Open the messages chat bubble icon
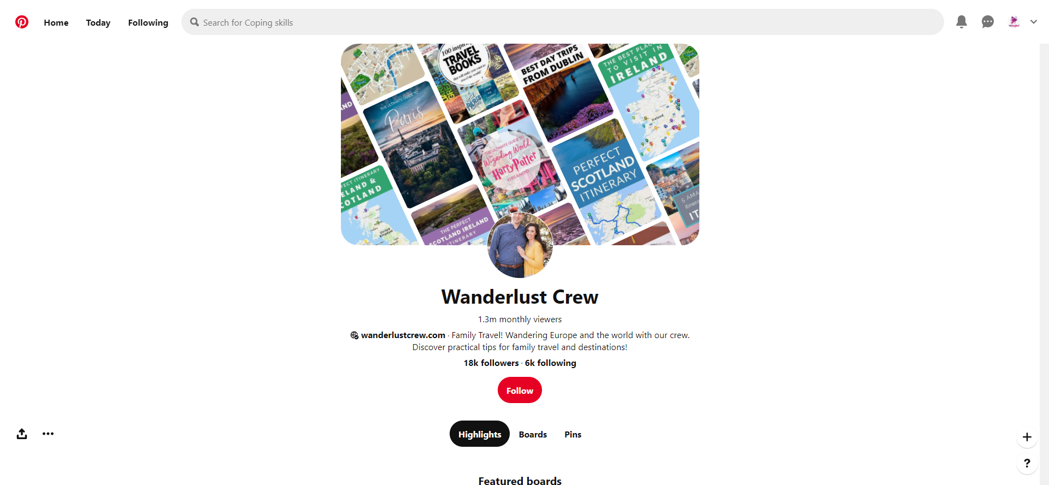 (x=988, y=22)
